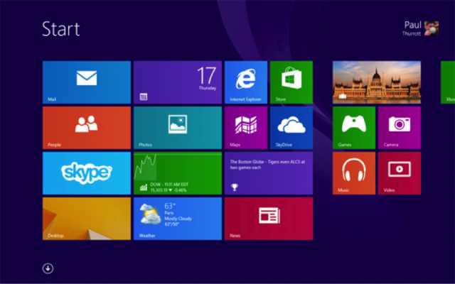The height and width of the screenshot is (284, 455).
Task: Open the Store tile
Action: (291, 82)
